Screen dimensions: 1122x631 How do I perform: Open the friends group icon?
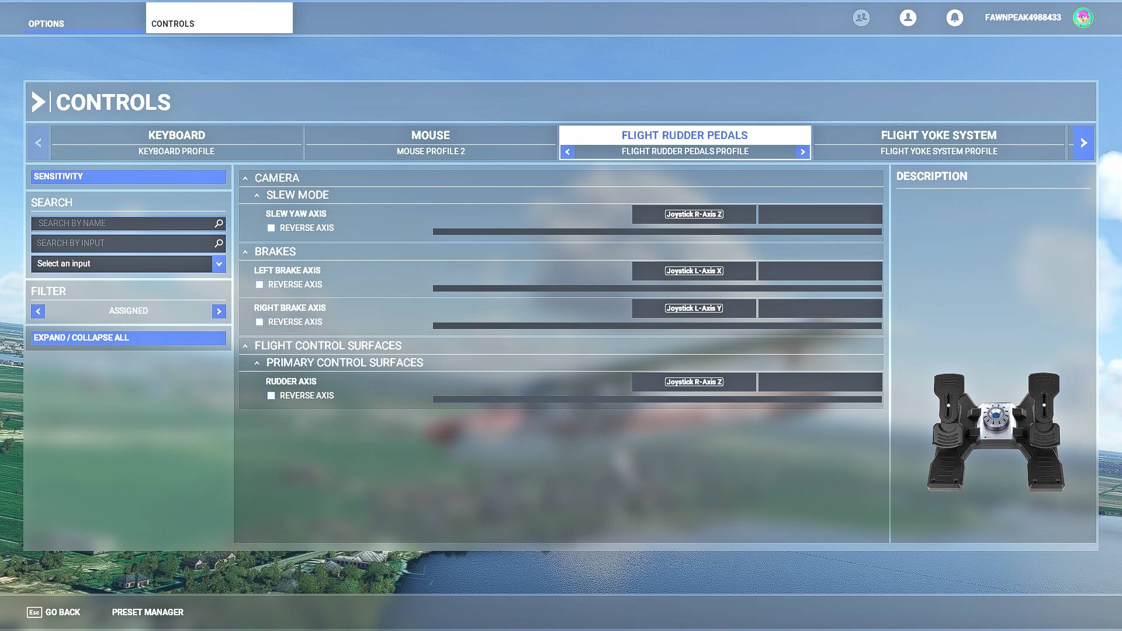[861, 18]
